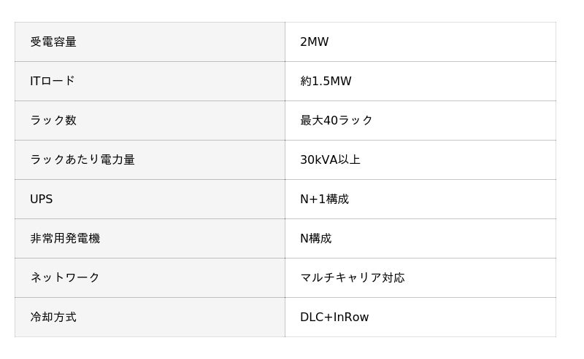Click the value beside the ネットワーク label
Viewport: 584px width, 359px height.
pos(352,278)
